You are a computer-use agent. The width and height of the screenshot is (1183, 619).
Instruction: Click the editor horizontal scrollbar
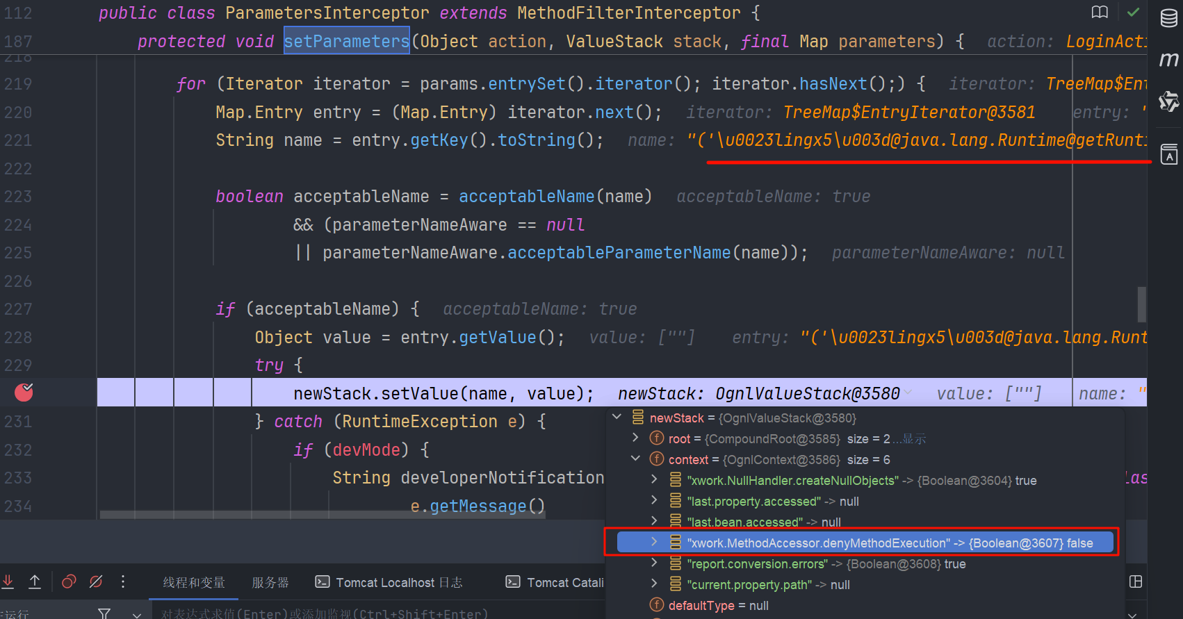323,515
